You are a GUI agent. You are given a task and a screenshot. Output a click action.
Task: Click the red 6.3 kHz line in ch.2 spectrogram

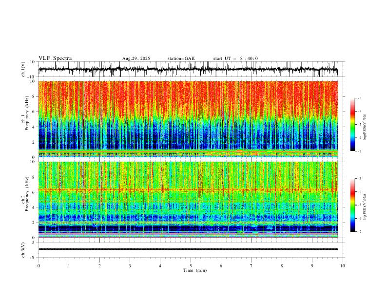pos(188,189)
